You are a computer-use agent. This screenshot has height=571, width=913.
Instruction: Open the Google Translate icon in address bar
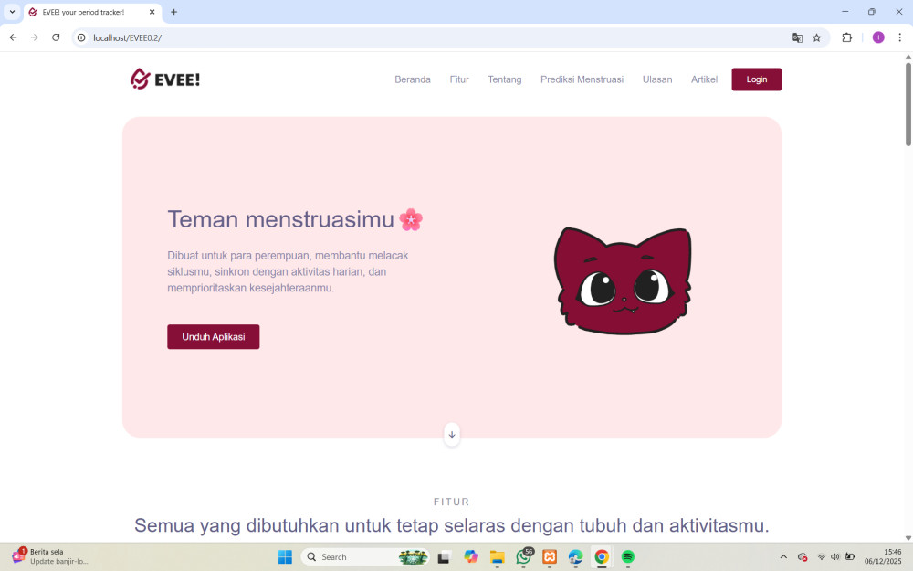797,37
